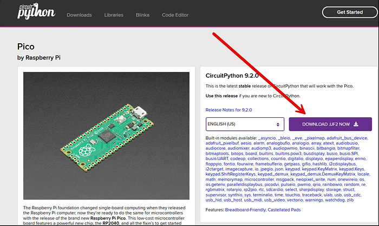Open the busdisplay module link
This screenshot has height=226, width=379.
coord(314,154)
